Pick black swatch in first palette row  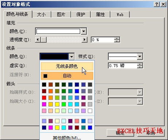coord(44,85)
